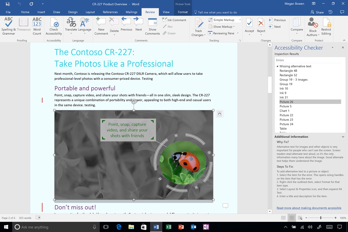Switch document view to Read Mode
The height and width of the screenshot is (232, 348).
point(283,217)
